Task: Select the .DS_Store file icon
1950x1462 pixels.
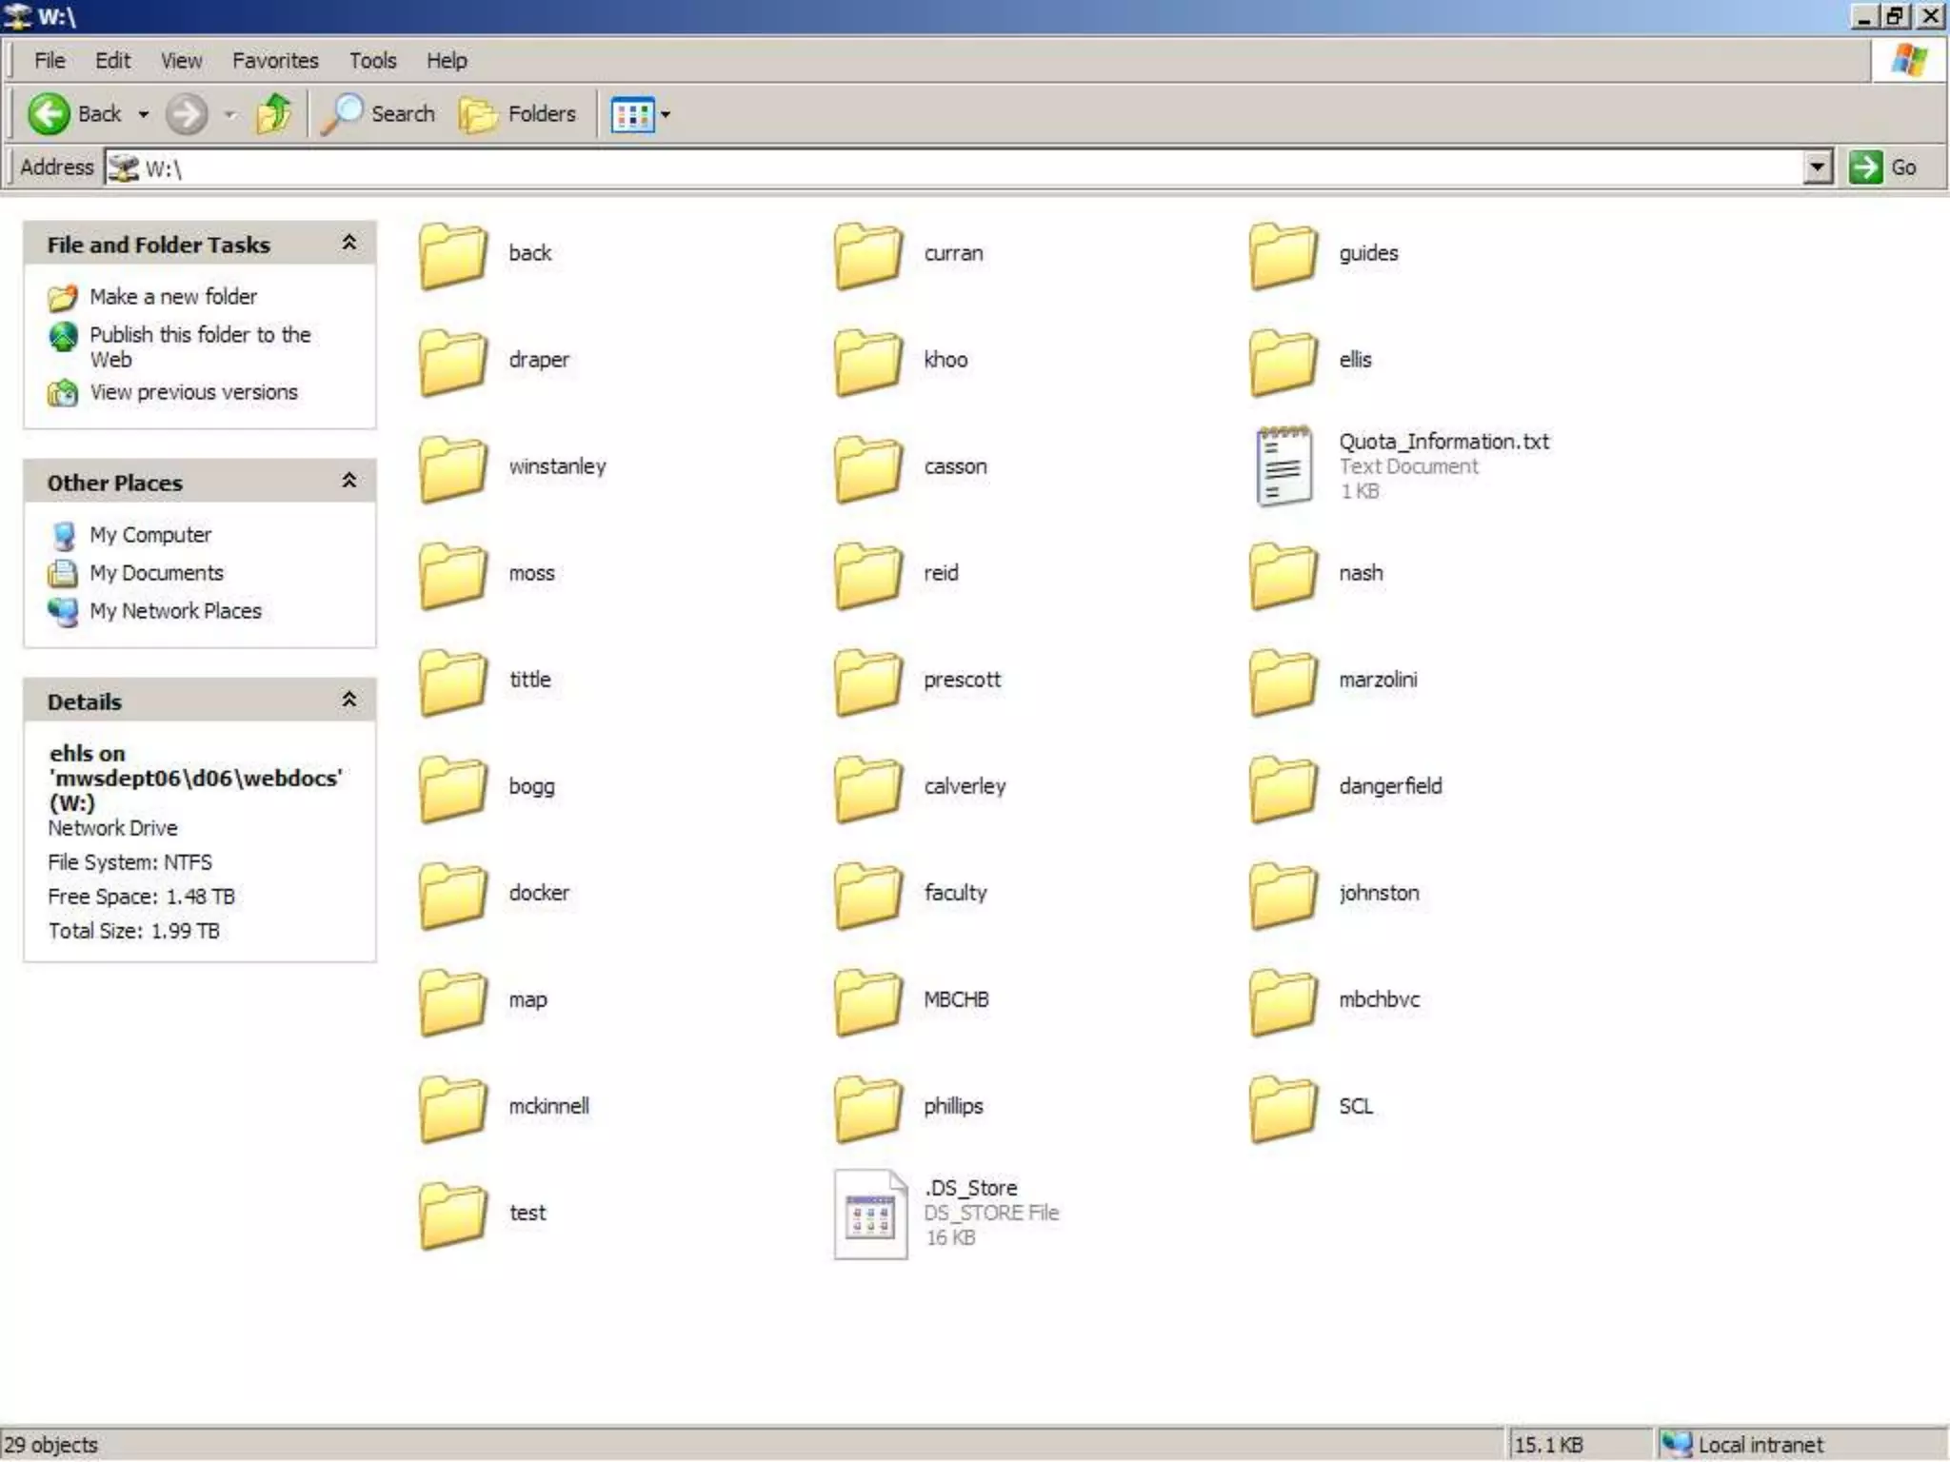Action: pos(869,1214)
